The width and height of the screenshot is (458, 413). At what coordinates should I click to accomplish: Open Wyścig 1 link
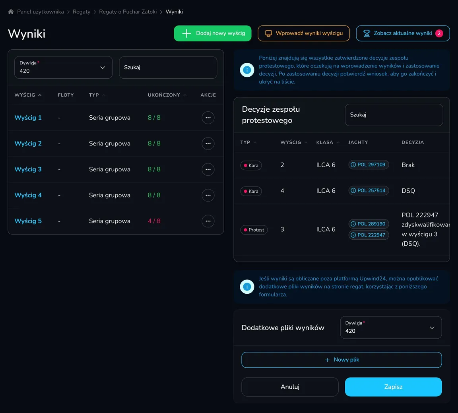pyautogui.click(x=28, y=118)
